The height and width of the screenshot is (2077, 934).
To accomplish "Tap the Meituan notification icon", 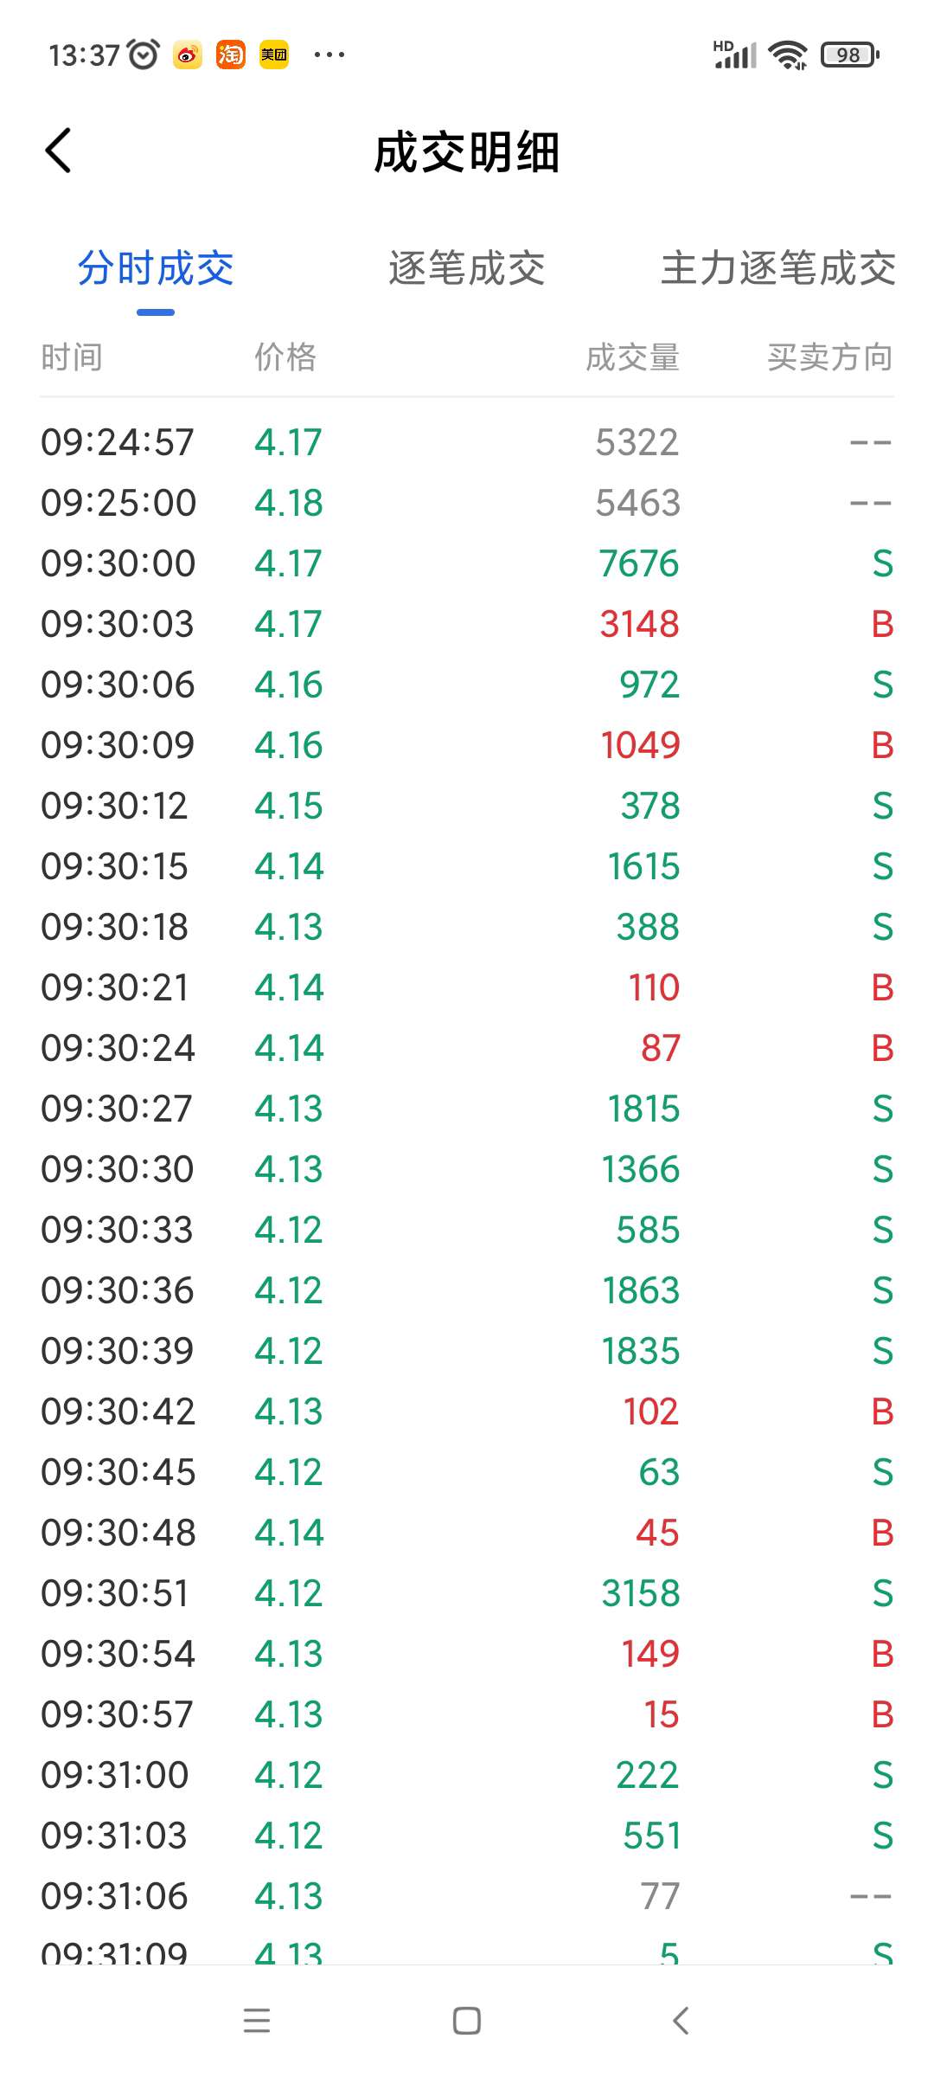I will pos(274,55).
